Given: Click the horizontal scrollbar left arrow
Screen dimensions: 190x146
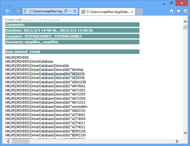Looking at the screenshot, I should coord(8,141).
